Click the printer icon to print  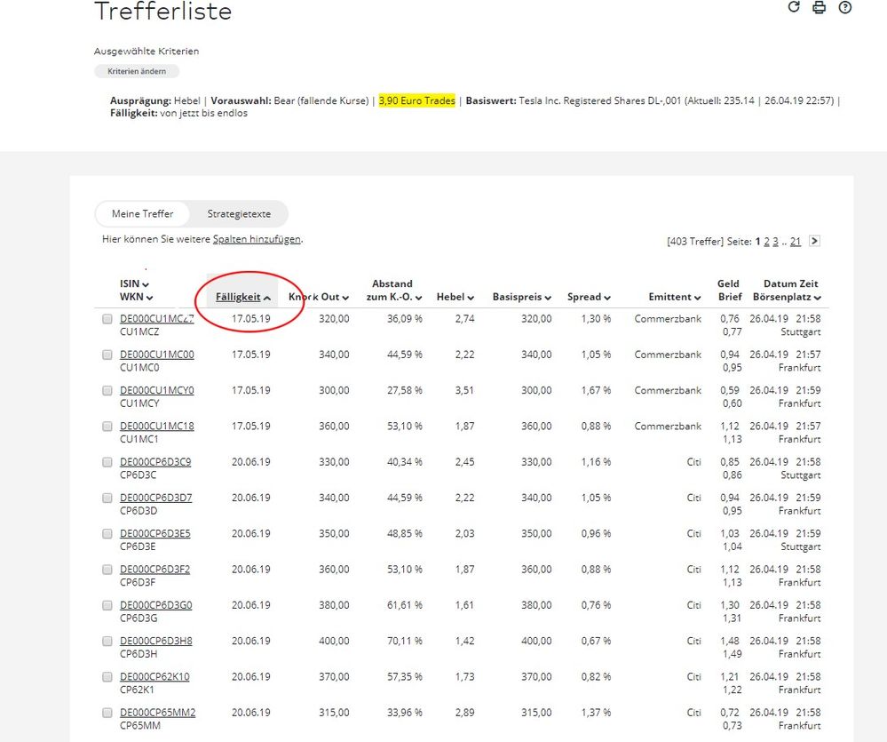(x=819, y=7)
